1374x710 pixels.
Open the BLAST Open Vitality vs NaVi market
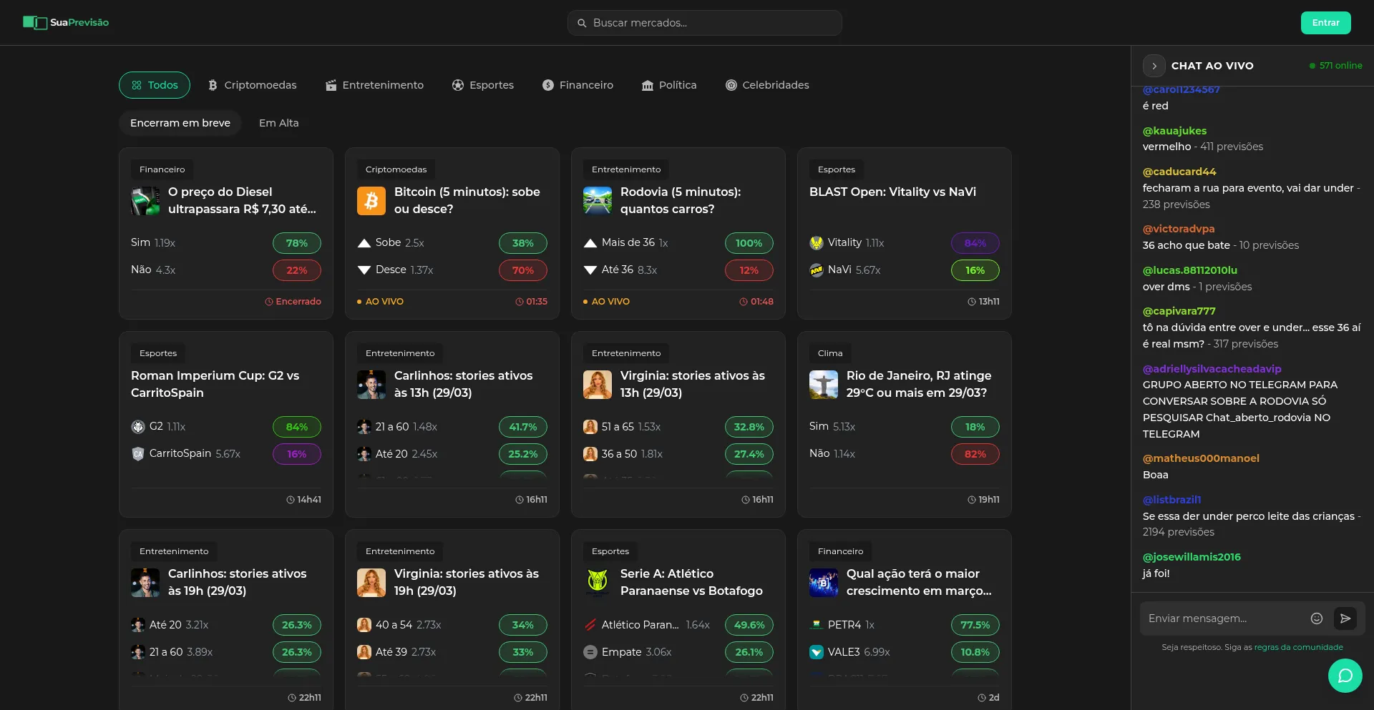coord(892,192)
